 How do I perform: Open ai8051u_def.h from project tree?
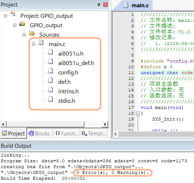point(76,63)
